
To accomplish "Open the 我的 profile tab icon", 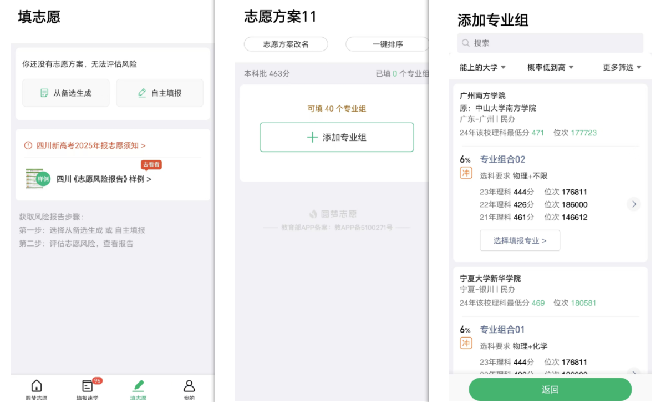I will click(189, 386).
